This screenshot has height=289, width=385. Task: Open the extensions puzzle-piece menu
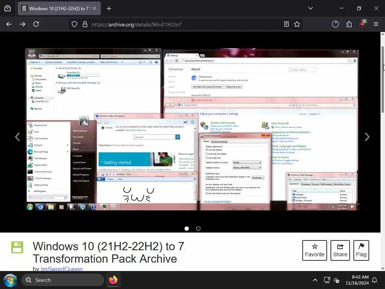(349, 24)
